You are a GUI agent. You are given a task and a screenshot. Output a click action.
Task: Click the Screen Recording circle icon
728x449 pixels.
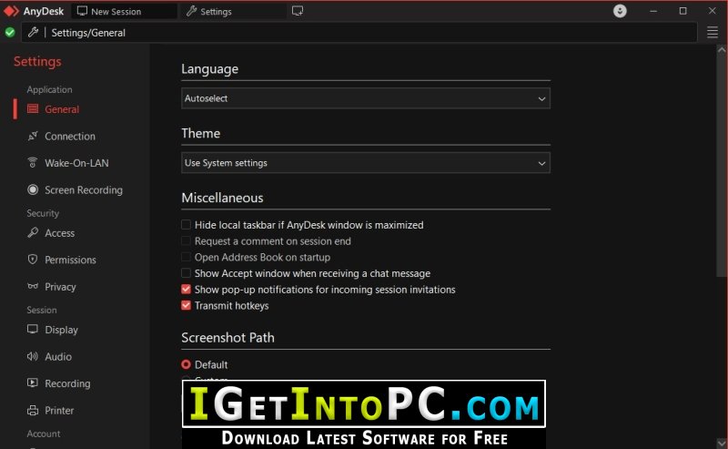(33, 189)
